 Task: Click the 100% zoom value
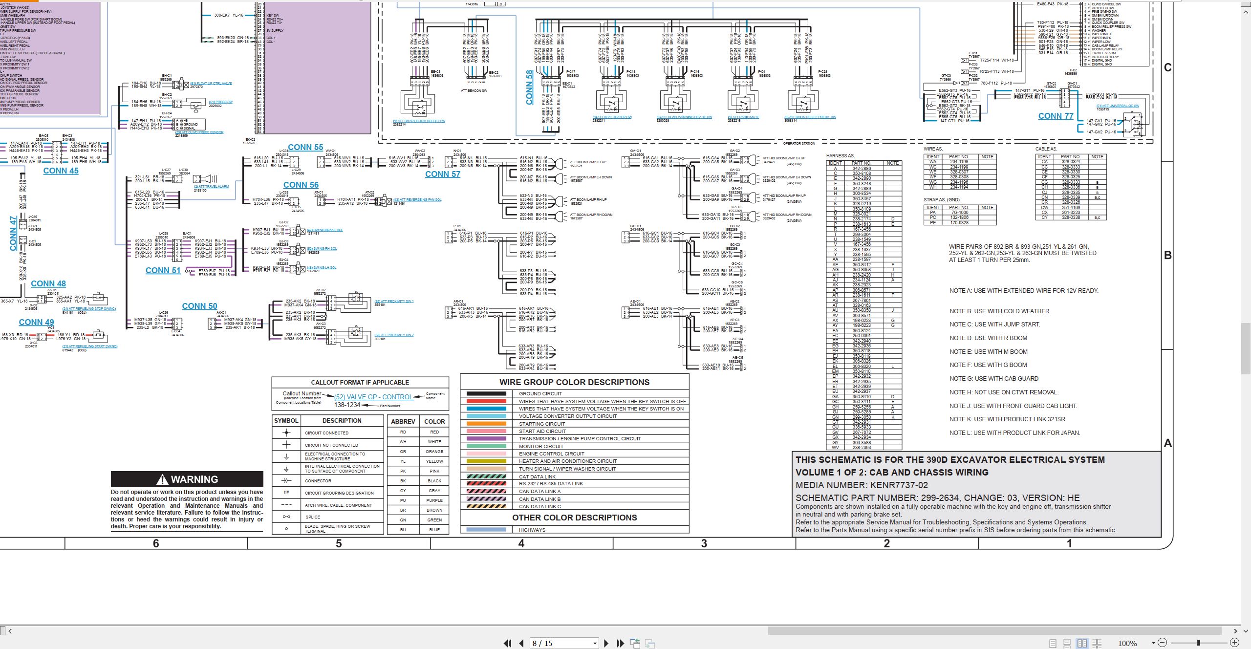click(x=1127, y=643)
